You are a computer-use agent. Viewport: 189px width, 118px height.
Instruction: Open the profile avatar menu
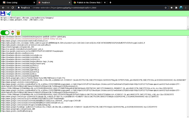pos(181,8)
